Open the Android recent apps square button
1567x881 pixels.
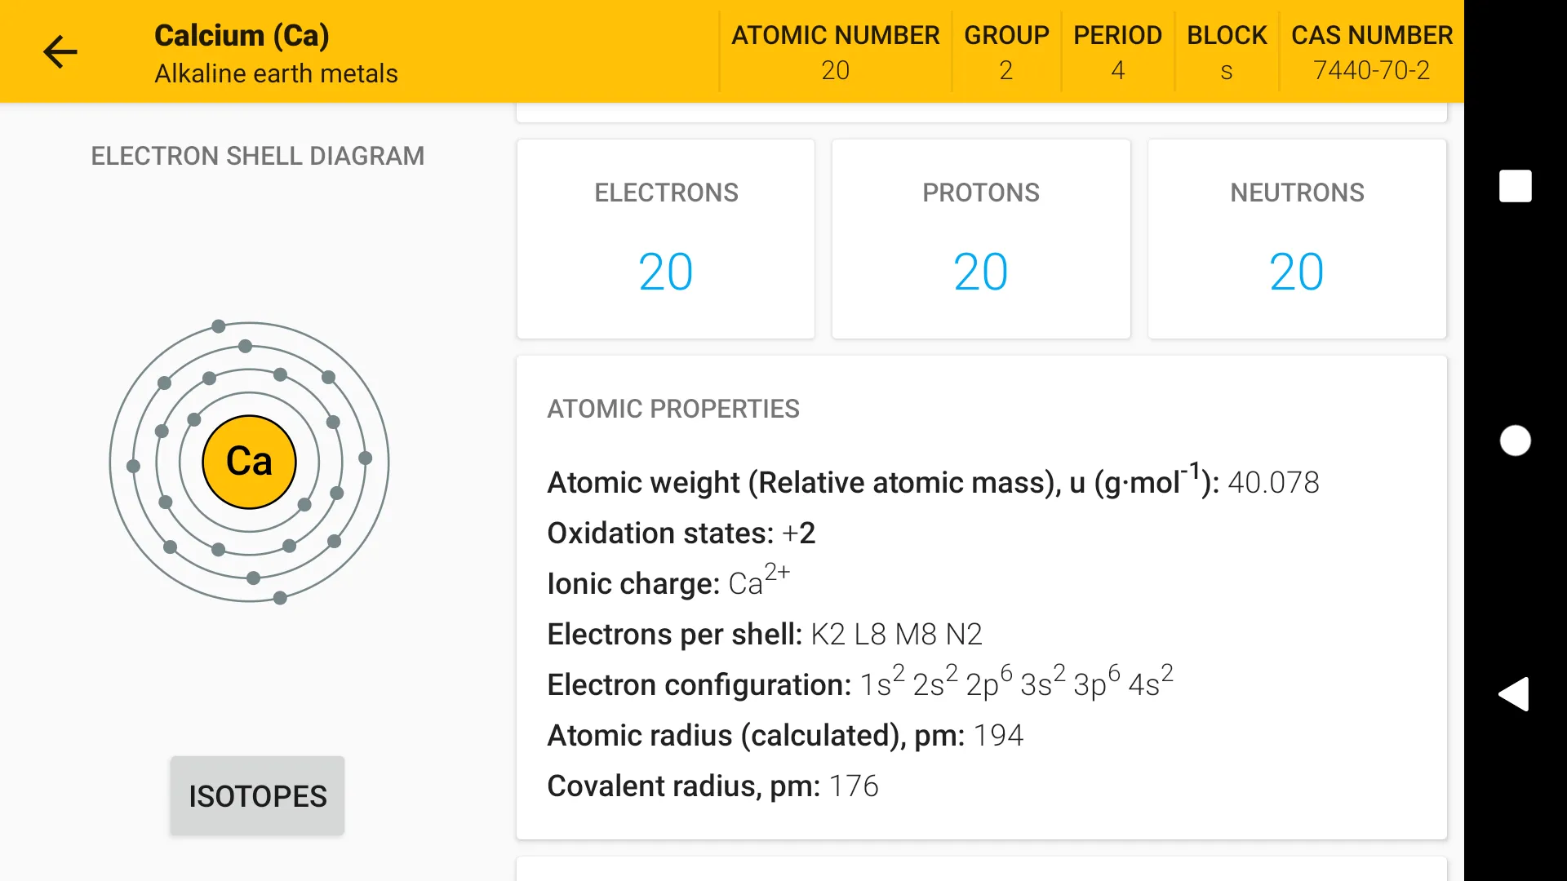1515,186
